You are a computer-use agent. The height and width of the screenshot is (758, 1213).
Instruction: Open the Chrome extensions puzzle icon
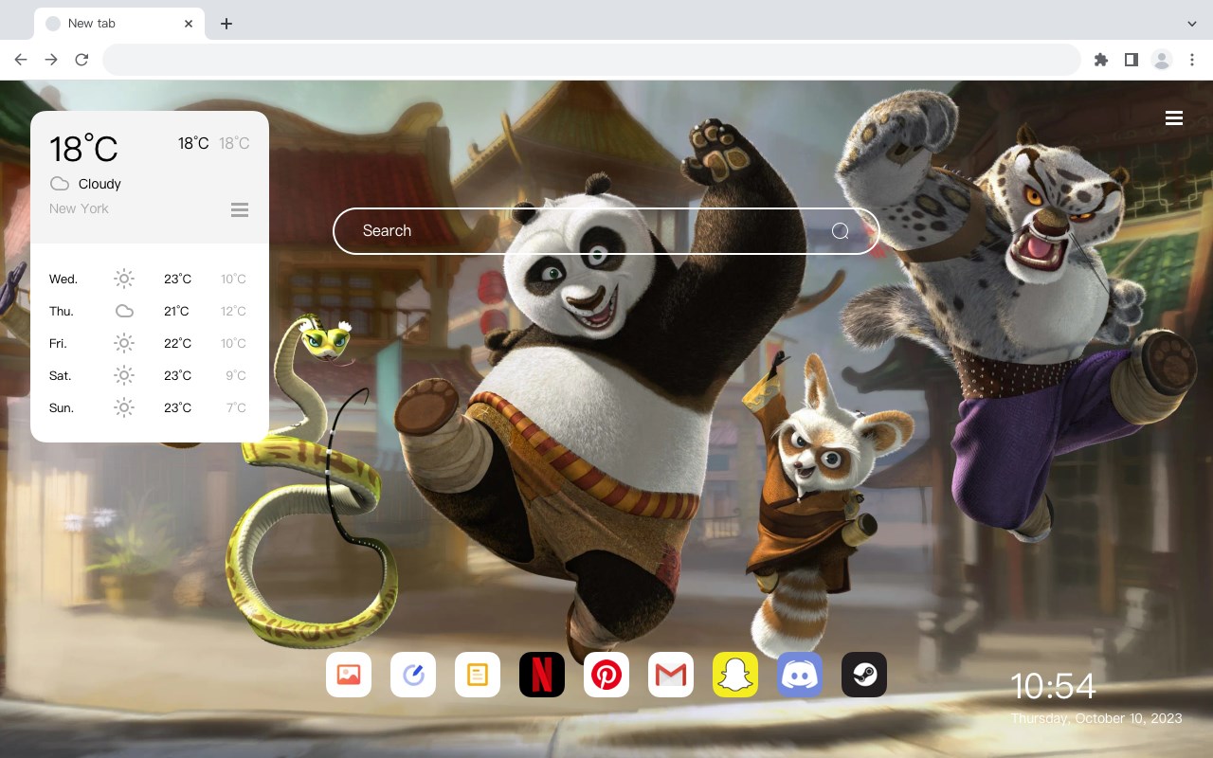1100,60
